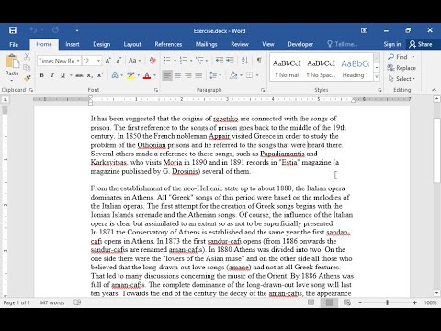Save the document with floppy disk icon
This screenshot has width=441, height=331.
[x=13, y=30]
